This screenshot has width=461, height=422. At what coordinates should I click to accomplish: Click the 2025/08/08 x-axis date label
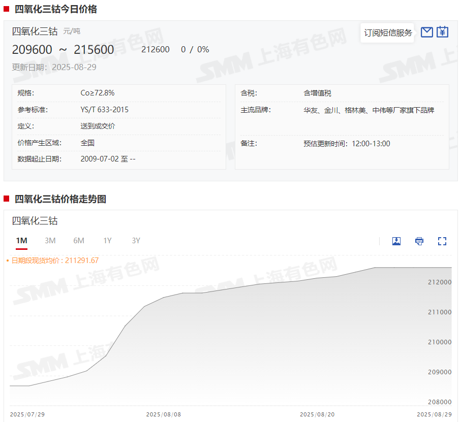163,414
